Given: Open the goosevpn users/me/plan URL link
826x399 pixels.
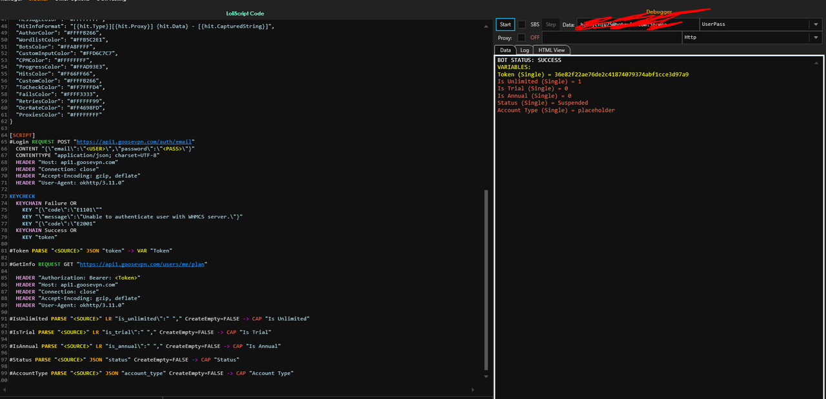Looking at the screenshot, I should point(142,264).
